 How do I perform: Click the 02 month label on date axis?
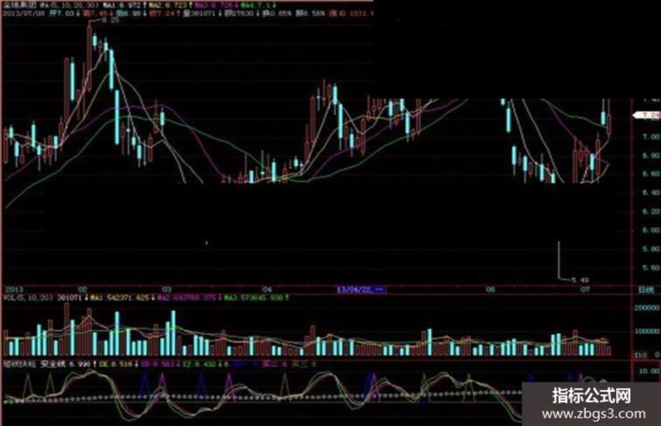pyautogui.click(x=83, y=290)
